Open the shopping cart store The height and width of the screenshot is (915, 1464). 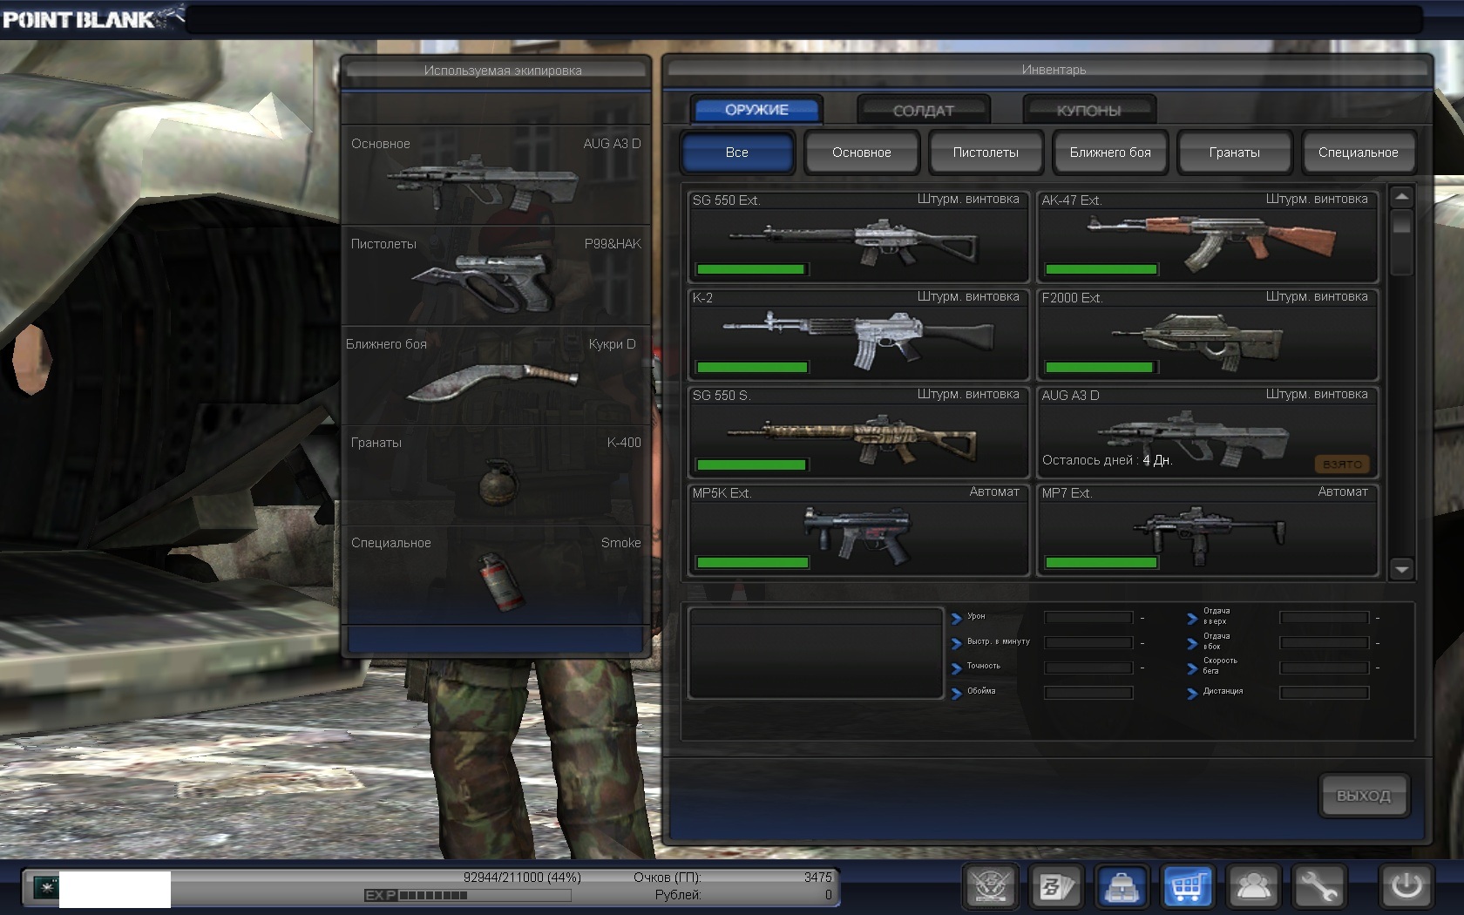coord(1187,888)
